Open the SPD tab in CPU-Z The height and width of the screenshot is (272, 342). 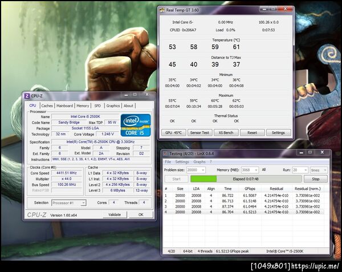pyautogui.click(x=97, y=106)
